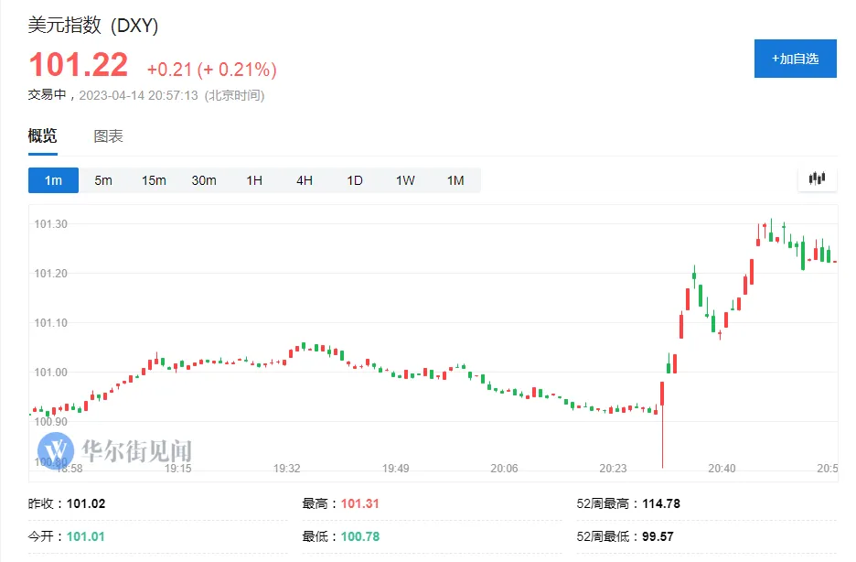Screen dimensions: 856x562
Task: Select the 1M monthly timeframe
Action: click(455, 180)
